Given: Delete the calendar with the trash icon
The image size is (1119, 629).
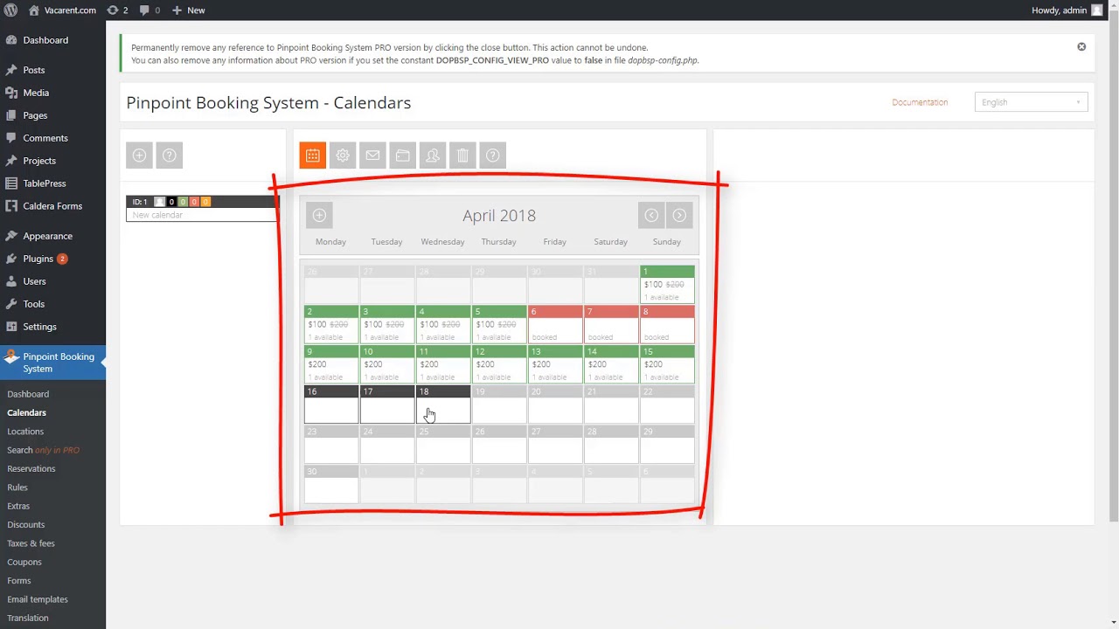Looking at the screenshot, I should point(462,156).
